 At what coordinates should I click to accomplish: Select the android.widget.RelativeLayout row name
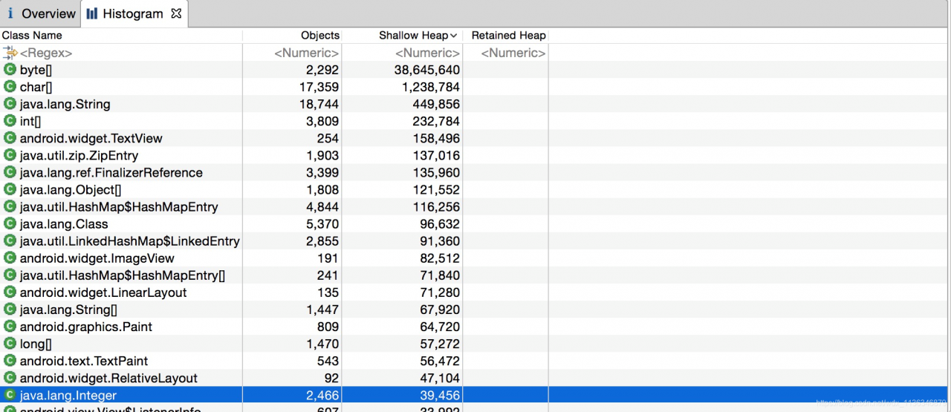coord(108,378)
